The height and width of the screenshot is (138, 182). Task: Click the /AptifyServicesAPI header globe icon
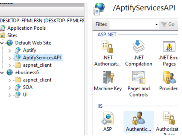pos(99,9)
